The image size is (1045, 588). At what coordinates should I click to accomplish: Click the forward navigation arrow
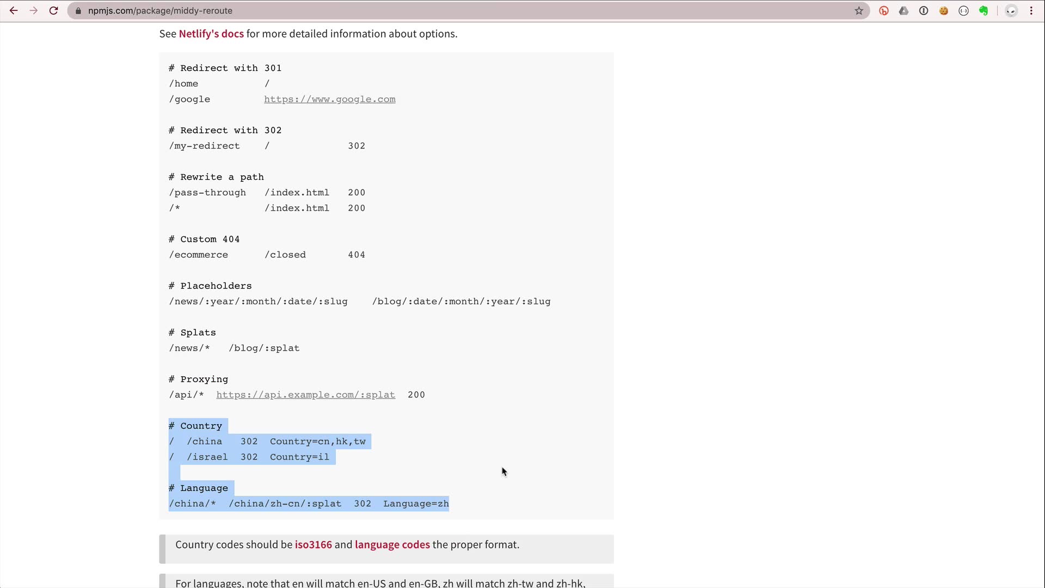point(34,10)
